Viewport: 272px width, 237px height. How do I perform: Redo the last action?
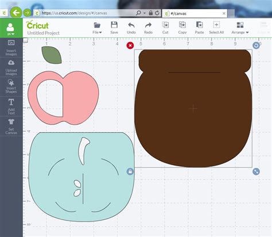(x=148, y=28)
